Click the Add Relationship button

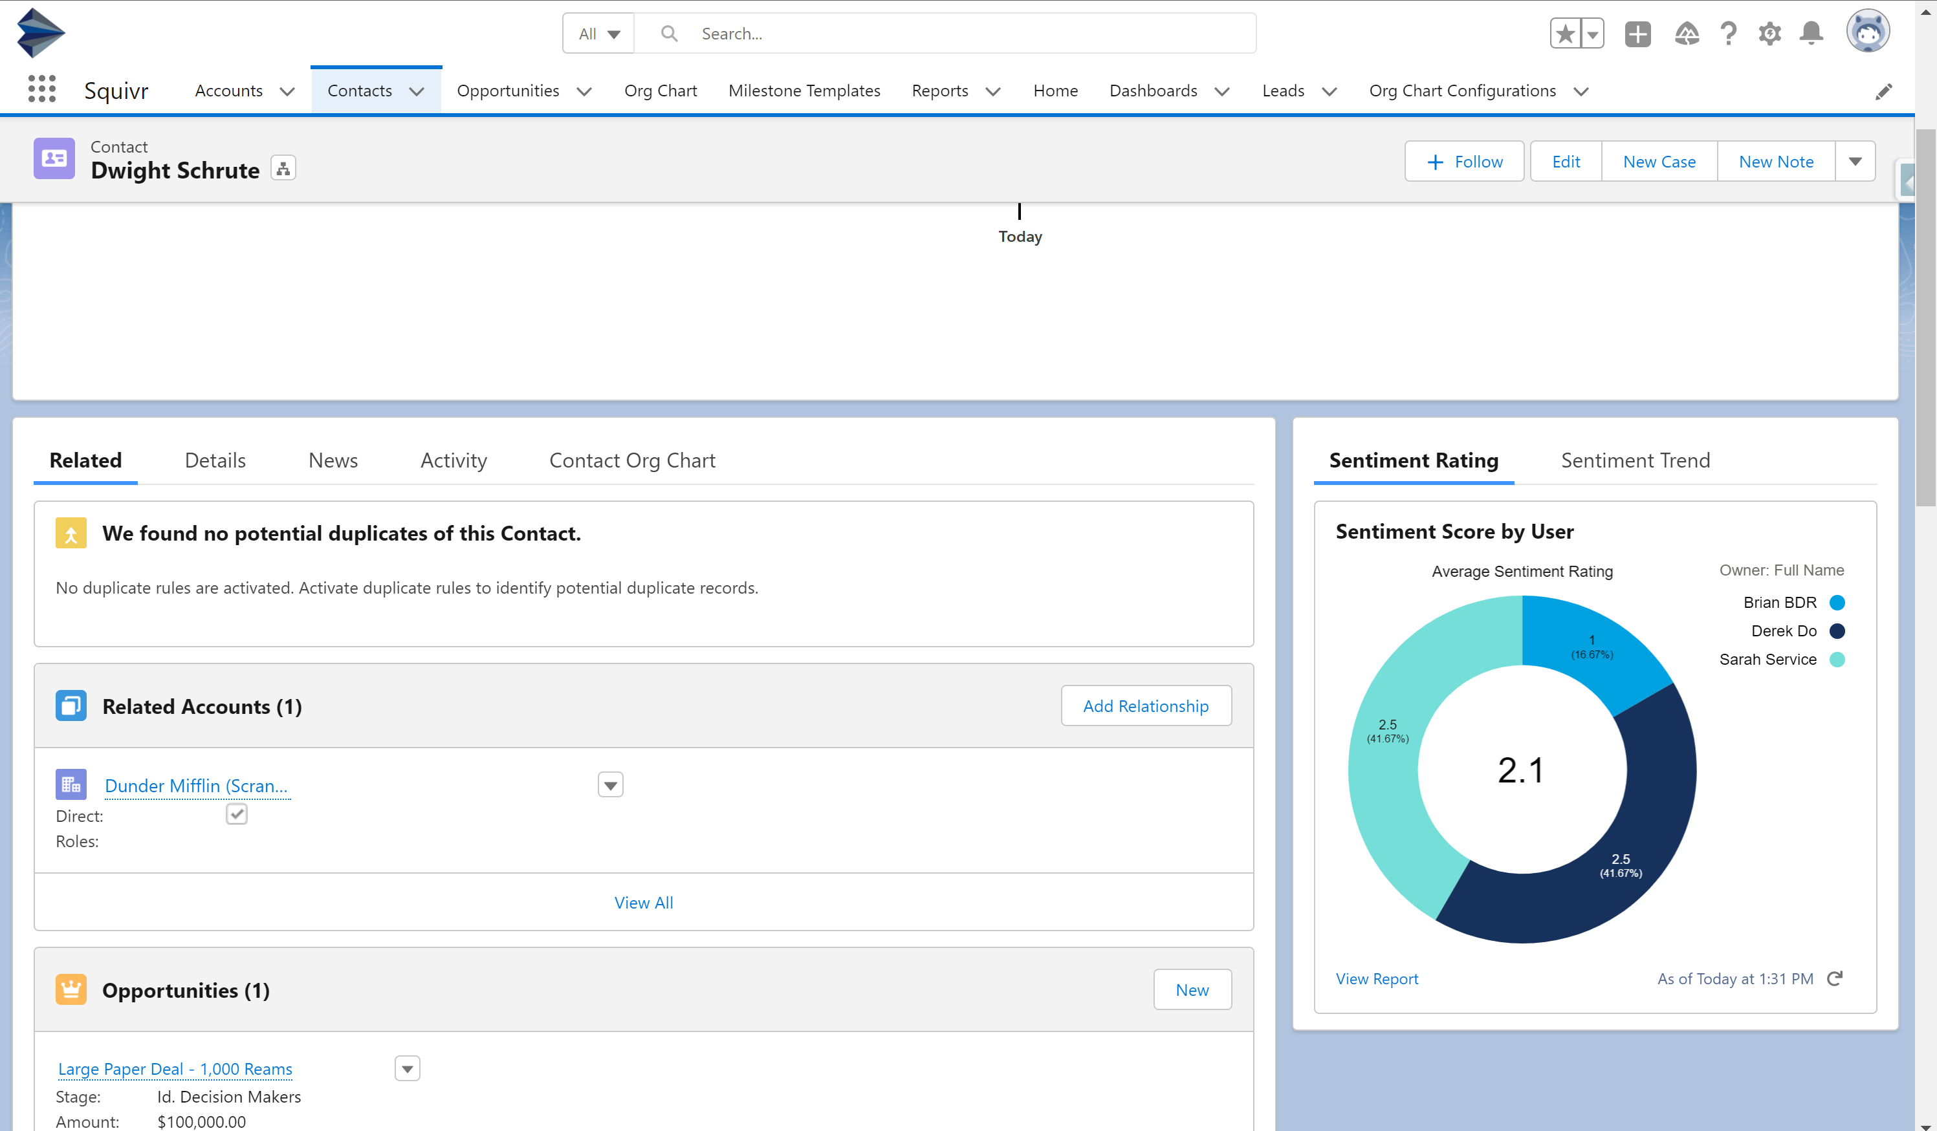coord(1145,706)
